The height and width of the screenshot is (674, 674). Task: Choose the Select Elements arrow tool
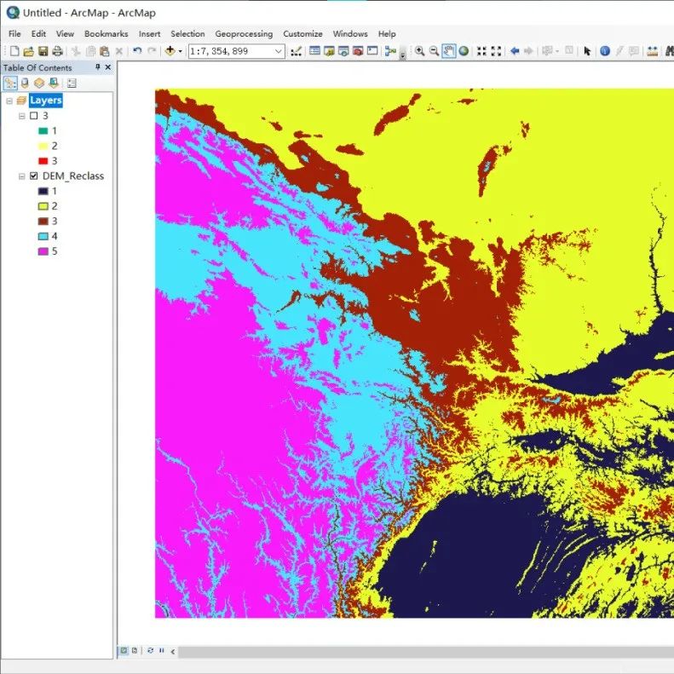(x=587, y=51)
